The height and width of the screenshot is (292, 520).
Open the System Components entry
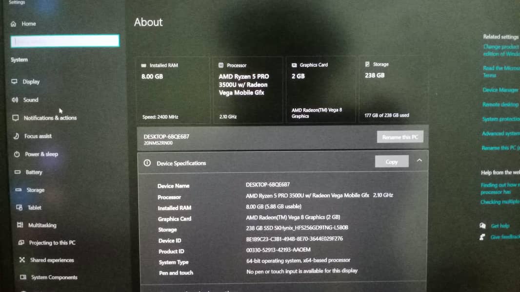pyautogui.click(x=54, y=277)
